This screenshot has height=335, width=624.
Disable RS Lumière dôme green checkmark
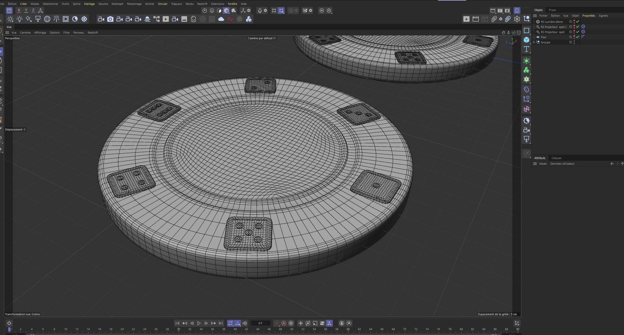point(578,21)
